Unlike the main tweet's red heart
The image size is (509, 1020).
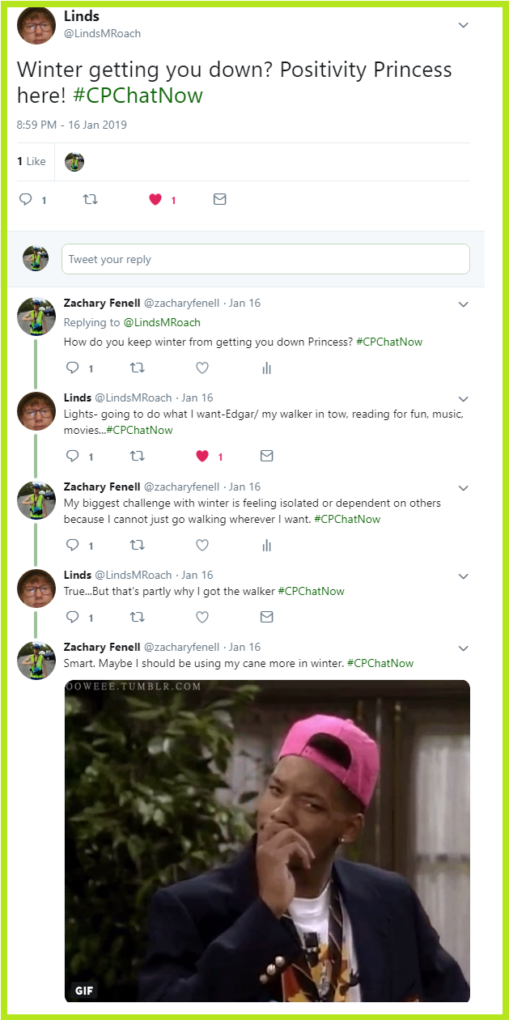pos(155,199)
